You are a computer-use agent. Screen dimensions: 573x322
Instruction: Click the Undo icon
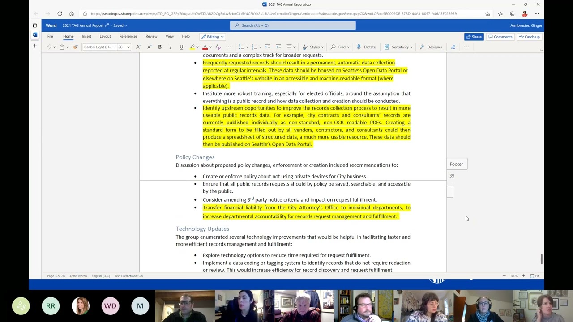click(49, 47)
